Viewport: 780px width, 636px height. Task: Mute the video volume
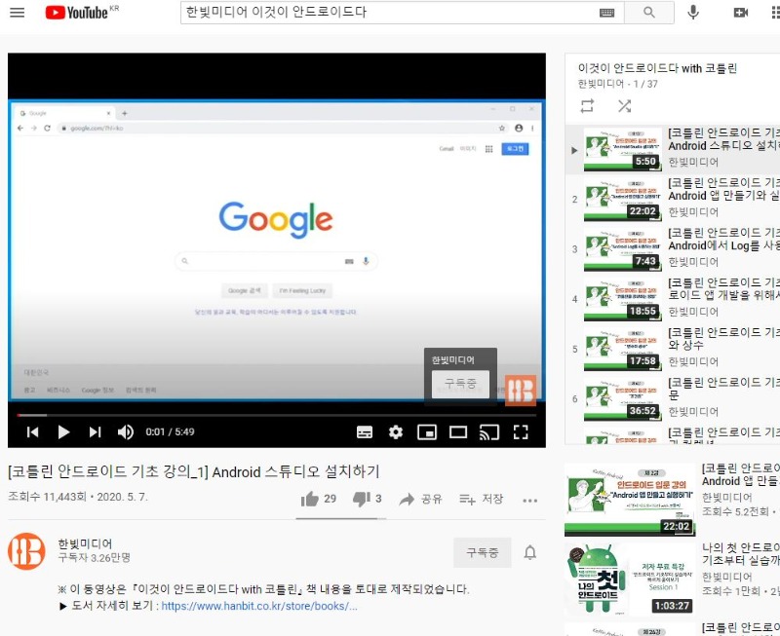[126, 431]
